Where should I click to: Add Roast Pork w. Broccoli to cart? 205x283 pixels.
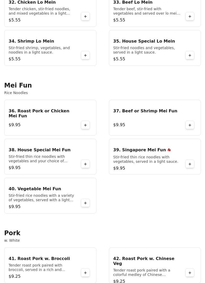tap(85, 273)
